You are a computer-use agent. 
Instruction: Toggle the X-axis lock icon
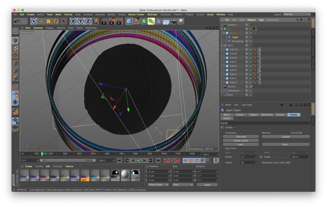tap(73, 21)
